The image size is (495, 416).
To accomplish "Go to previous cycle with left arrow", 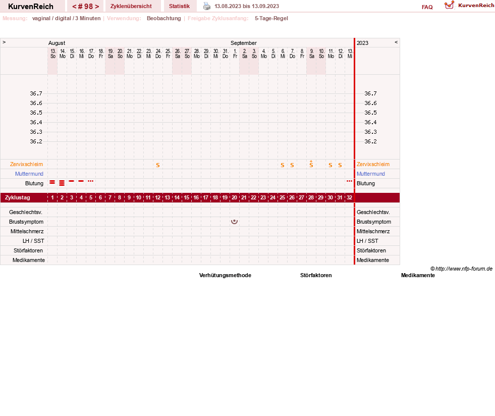I will coord(74,7).
